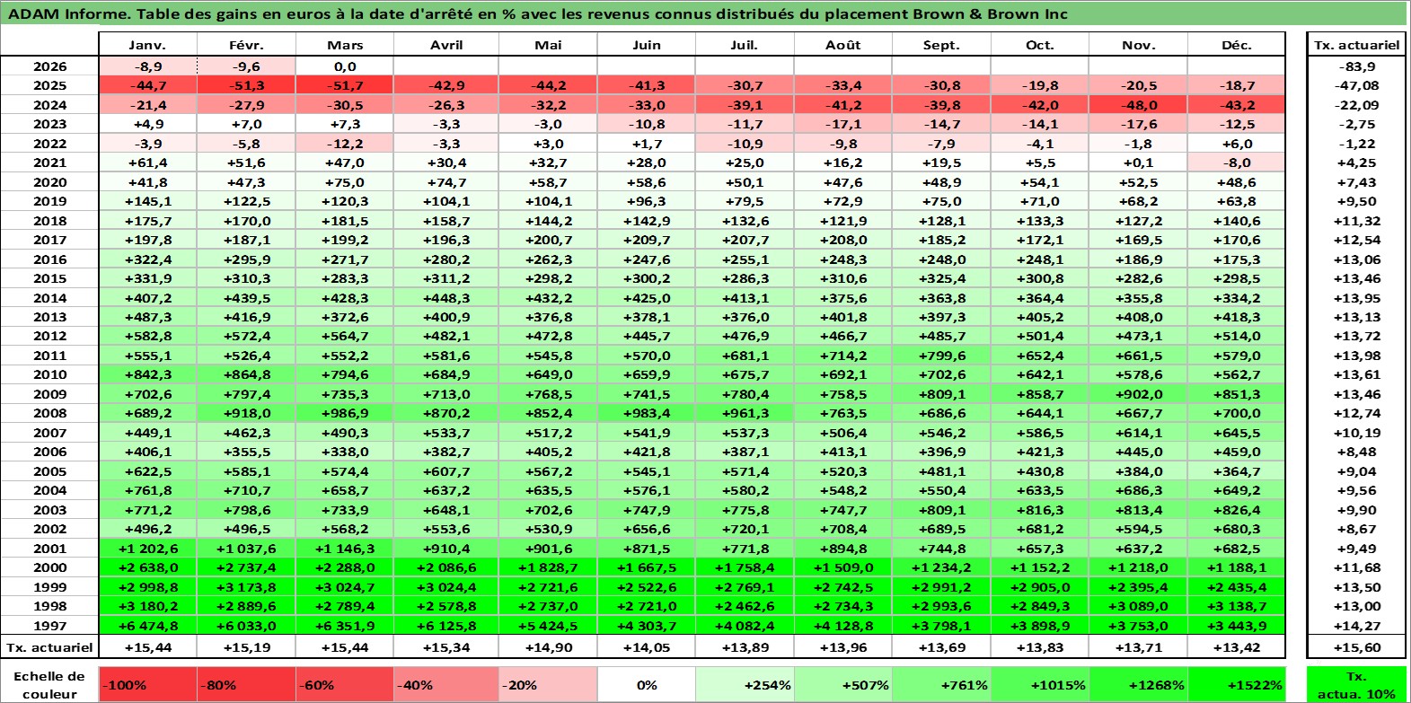
Task: Click the Tx. actuariel bottom row label
Action: click(50, 647)
